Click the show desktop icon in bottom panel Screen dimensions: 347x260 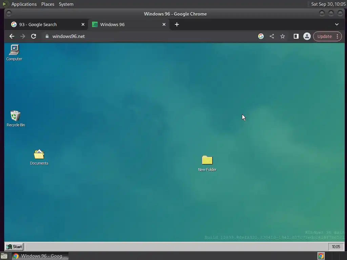pos(4,256)
